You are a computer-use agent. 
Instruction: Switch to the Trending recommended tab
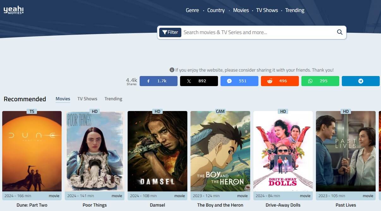(113, 99)
